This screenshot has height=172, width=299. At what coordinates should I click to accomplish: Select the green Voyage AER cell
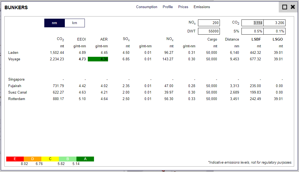[x=98, y=59]
